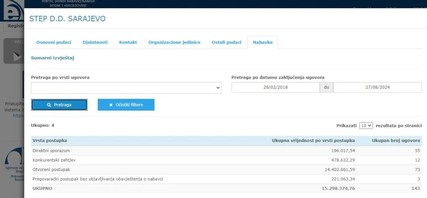Select the Konkurentski zahtjev row label

point(54,160)
